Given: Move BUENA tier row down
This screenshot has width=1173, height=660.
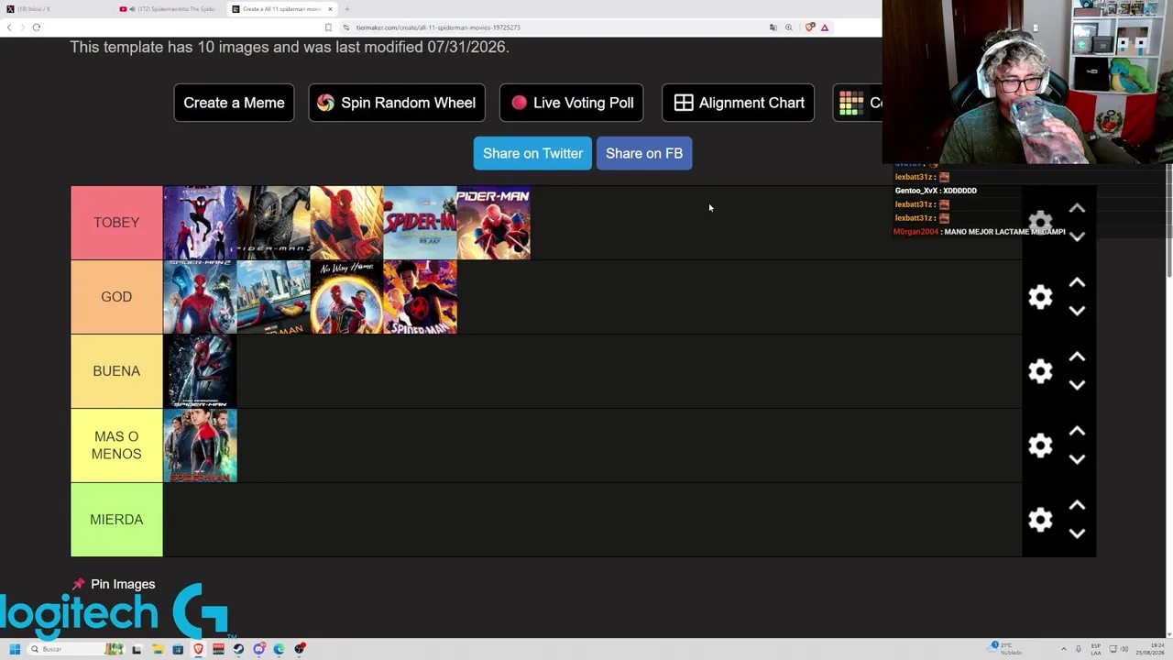Looking at the screenshot, I should [x=1077, y=385].
